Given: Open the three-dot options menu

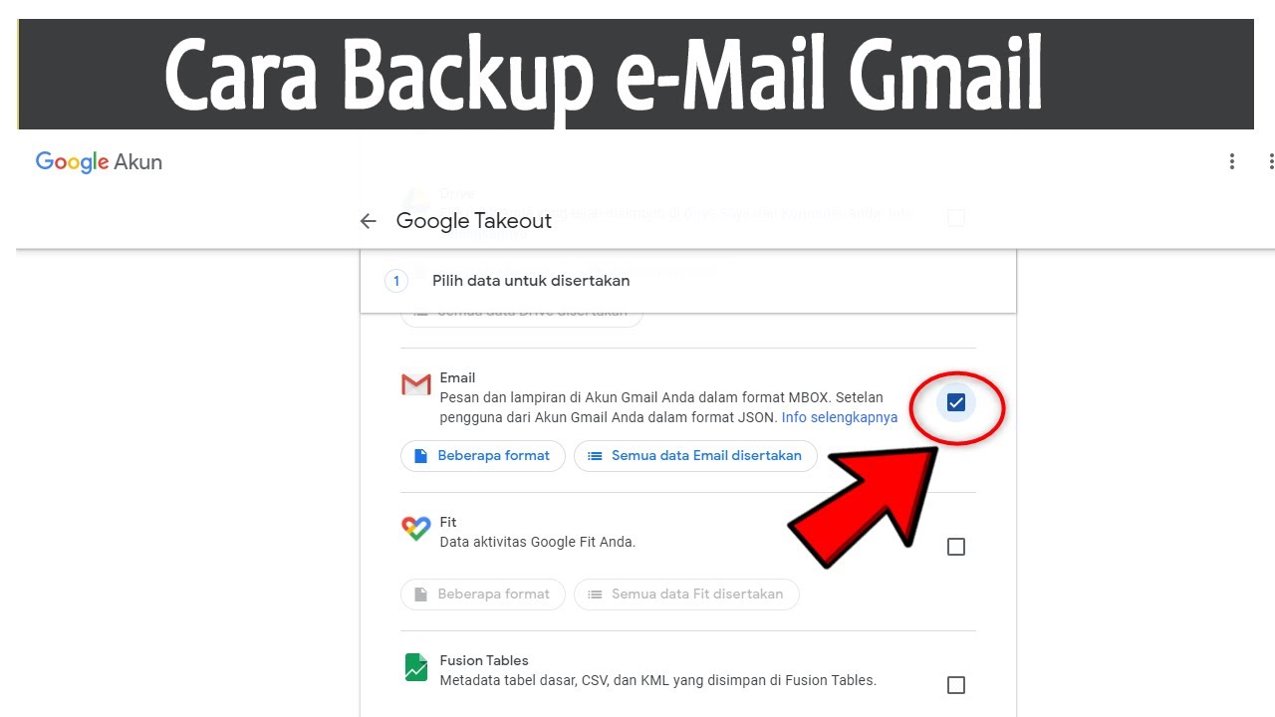Looking at the screenshot, I should tap(1232, 161).
